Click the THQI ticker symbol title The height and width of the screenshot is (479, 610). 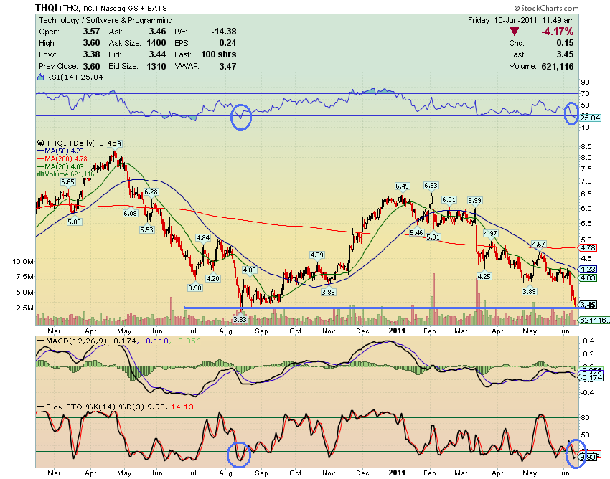tap(47, 8)
